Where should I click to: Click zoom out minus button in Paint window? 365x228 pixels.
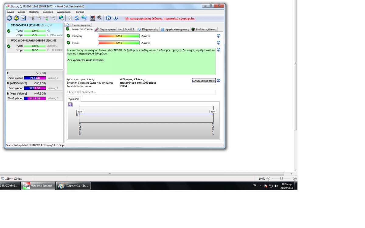point(268,179)
